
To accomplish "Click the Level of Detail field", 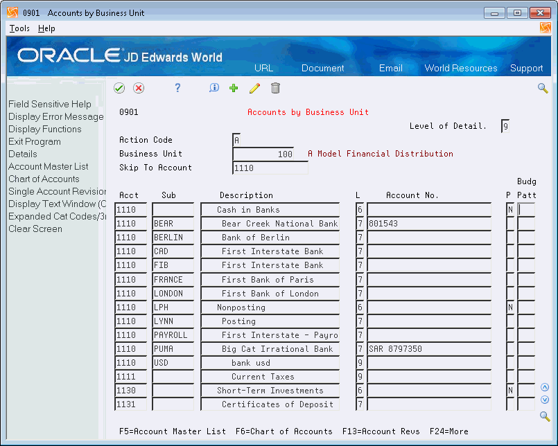I will pyautogui.click(x=505, y=126).
